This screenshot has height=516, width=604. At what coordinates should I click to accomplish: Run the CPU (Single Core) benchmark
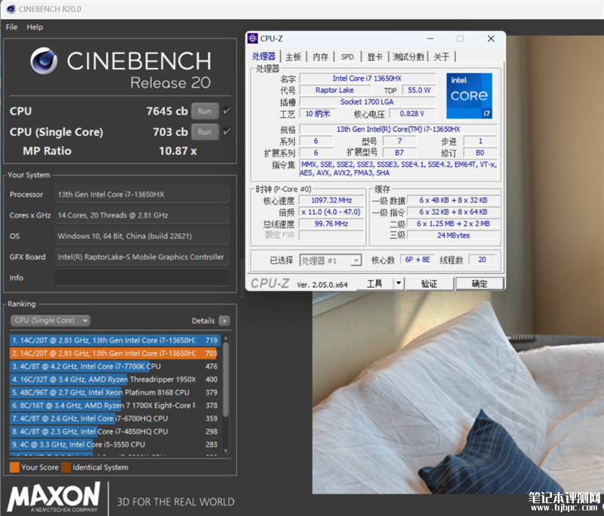[x=205, y=131]
